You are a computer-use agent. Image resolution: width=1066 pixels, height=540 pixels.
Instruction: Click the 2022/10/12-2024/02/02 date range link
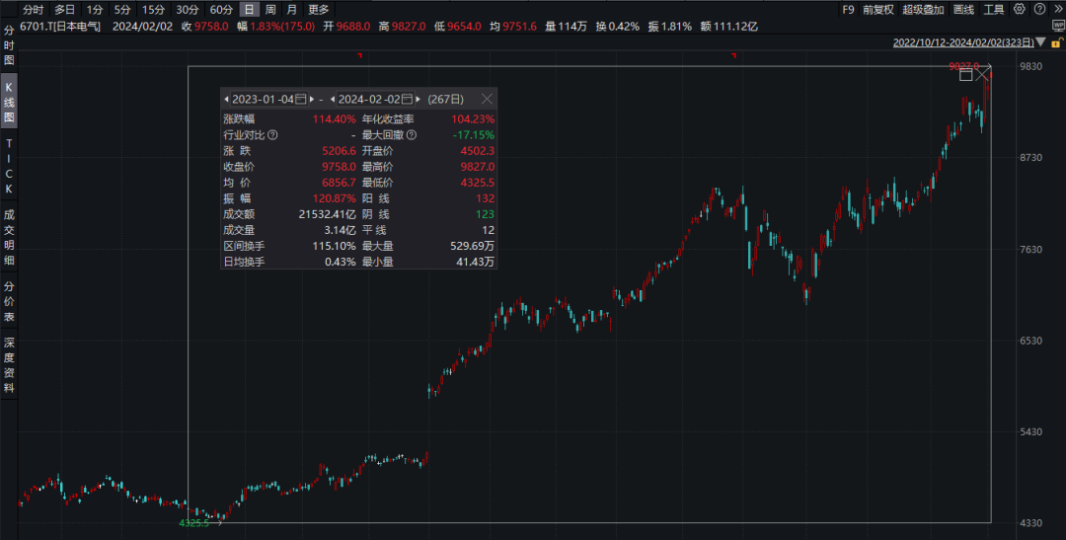(962, 43)
